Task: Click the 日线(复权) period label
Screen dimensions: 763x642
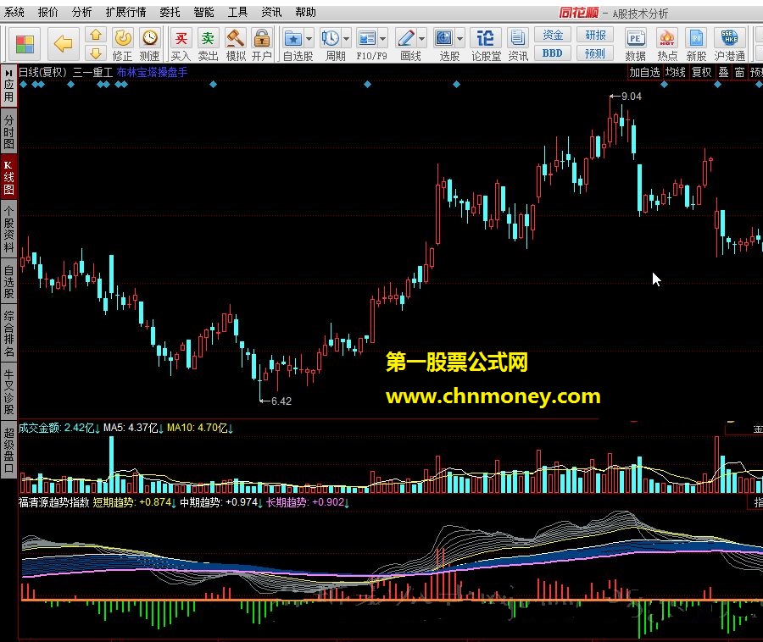Action: pyautogui.click(x=43, y=72)
